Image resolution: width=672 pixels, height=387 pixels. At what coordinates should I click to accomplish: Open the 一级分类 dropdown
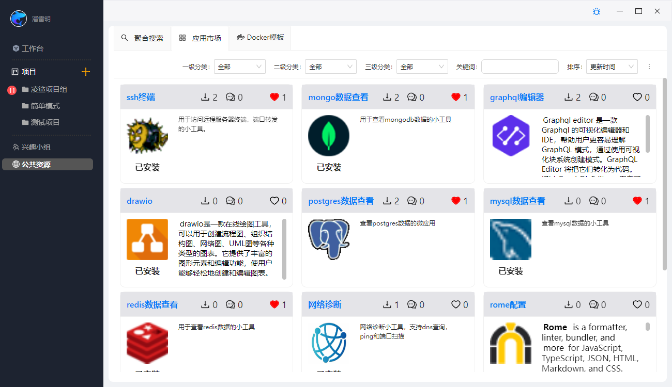click(x=240, y=67)
